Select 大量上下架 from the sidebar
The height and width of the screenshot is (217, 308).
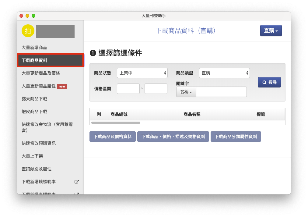(32, 156)
